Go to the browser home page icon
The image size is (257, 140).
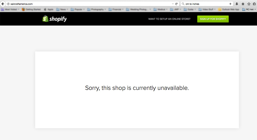coord(243,4)
